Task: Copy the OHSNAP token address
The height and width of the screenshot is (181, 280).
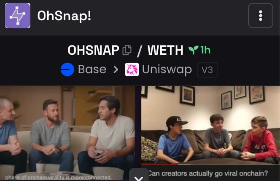Action: point(127,50)
